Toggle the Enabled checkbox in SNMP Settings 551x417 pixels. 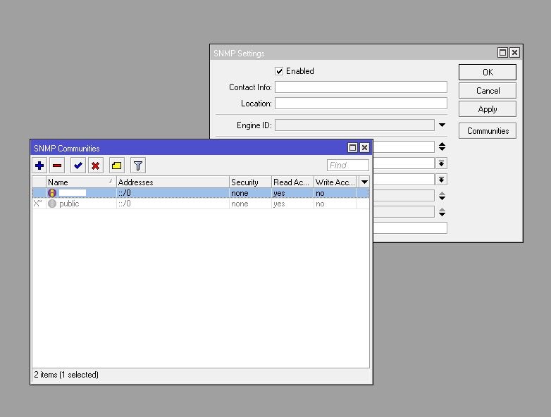pyautogui.click(x=279, y=71)
